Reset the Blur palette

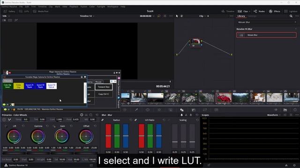pyautogui.click(x=197, y=115)
